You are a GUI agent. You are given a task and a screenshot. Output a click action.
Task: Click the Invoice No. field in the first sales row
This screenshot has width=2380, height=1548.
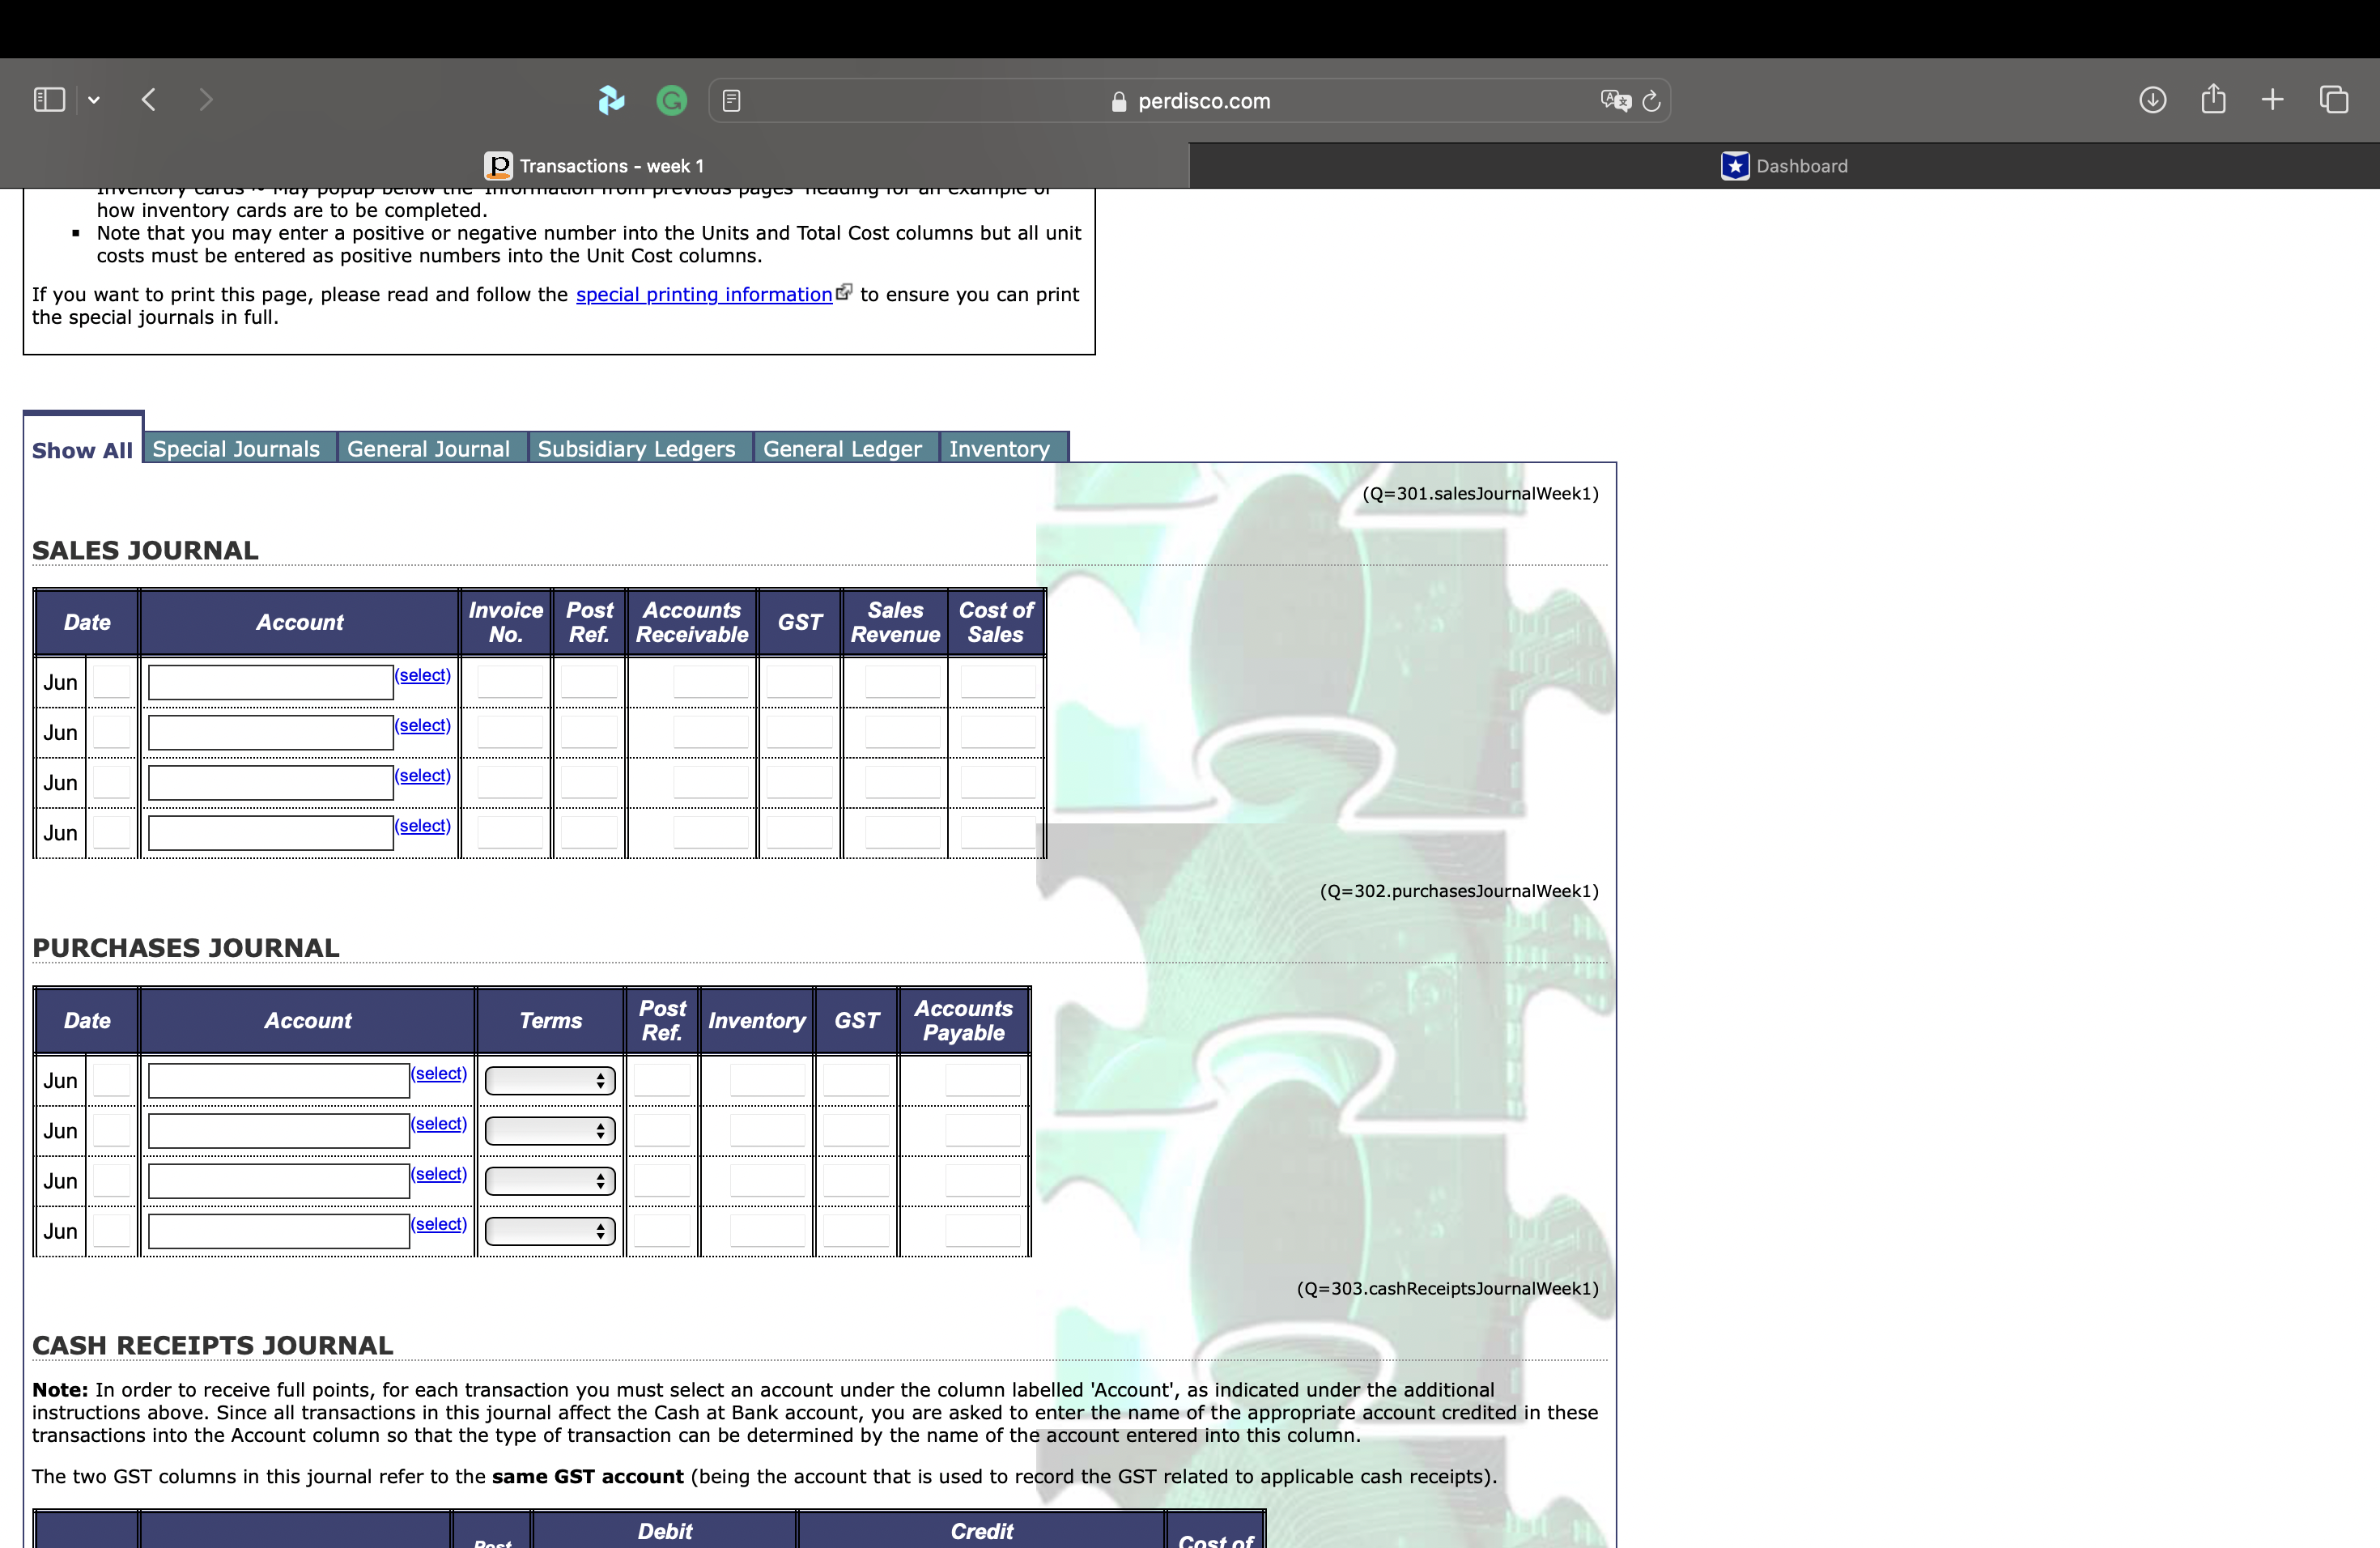[508, 681]
